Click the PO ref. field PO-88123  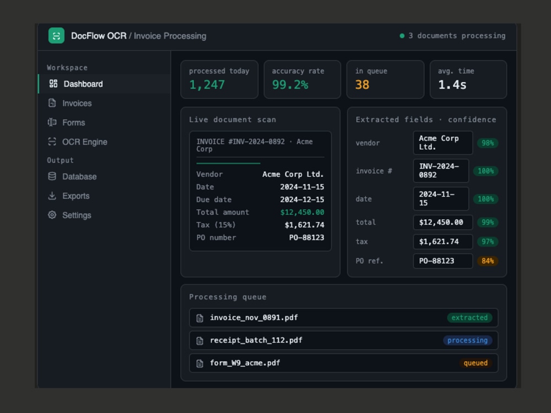tap(443, 261)
